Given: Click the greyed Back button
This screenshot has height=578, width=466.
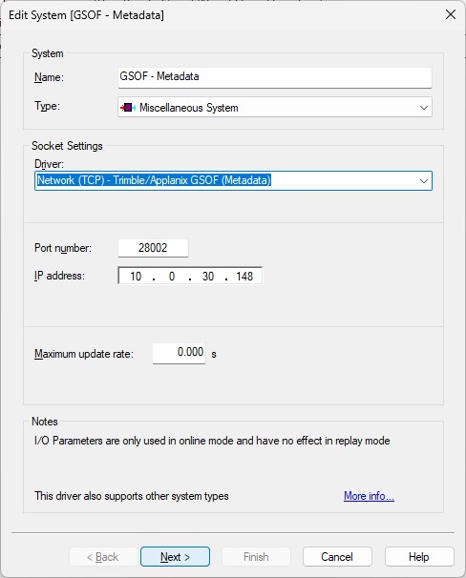Looking at the screenshot, I should click(x=103, y=557).
